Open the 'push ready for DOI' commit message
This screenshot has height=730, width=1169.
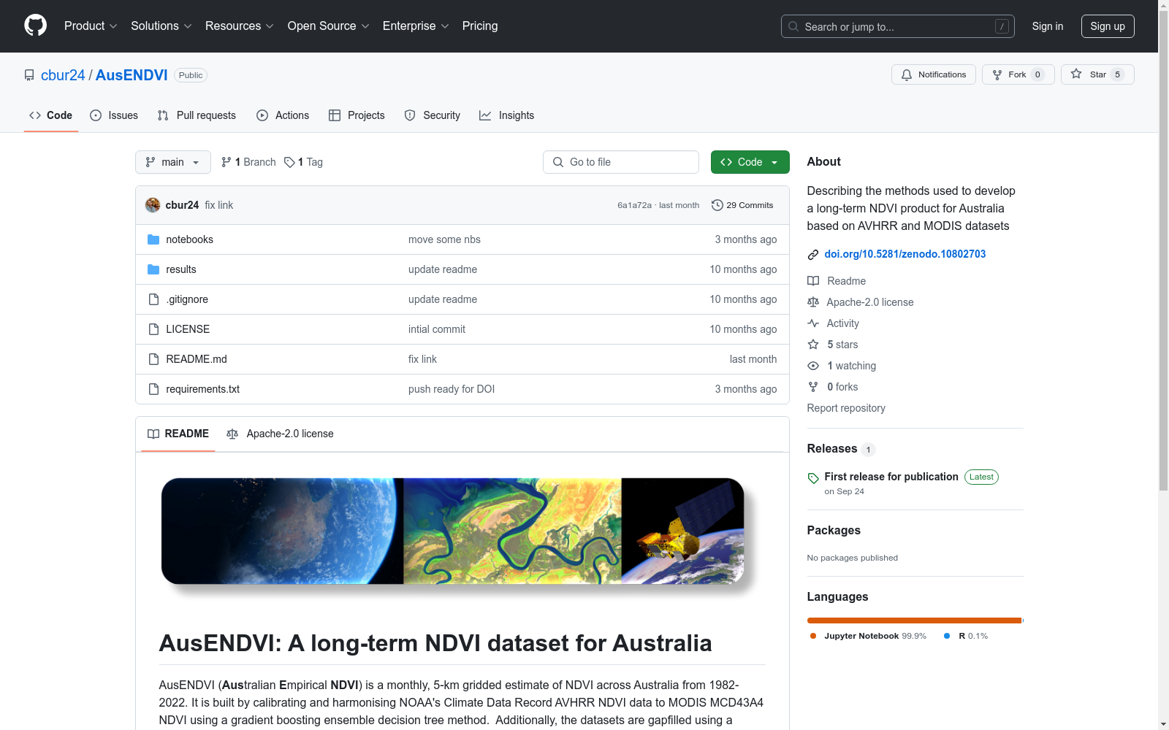click(x=452, y=389)
